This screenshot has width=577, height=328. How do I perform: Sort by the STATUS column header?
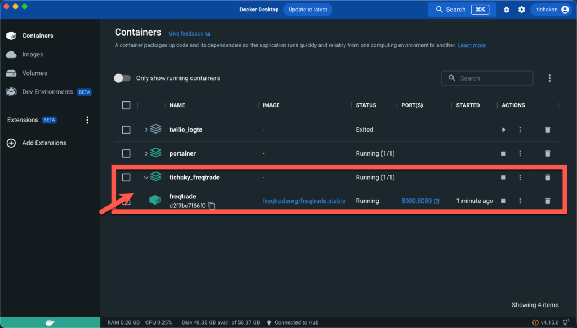click(x=366, y=105)
